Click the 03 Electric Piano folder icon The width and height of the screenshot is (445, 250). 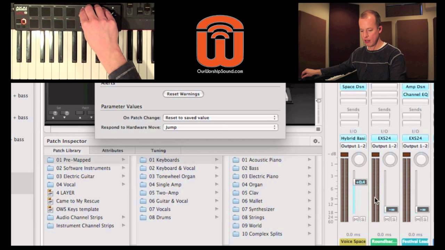click(x=236, y=176)
